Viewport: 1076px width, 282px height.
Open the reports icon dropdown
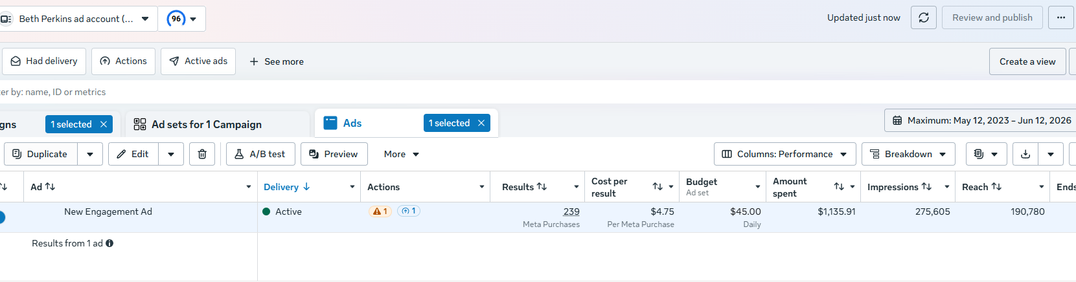pos(985,154)
